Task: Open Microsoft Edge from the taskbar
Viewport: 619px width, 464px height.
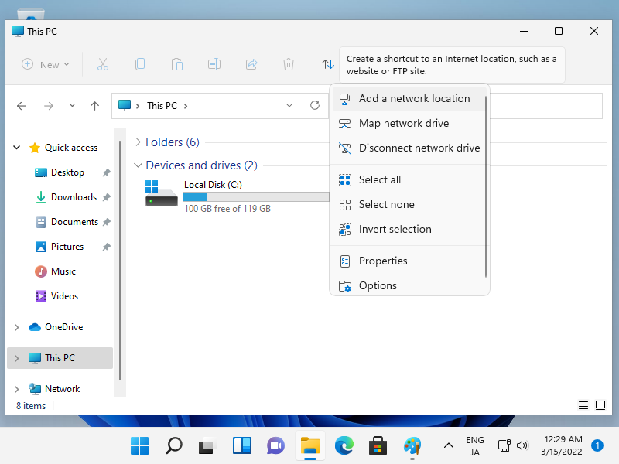Action: 344,445
